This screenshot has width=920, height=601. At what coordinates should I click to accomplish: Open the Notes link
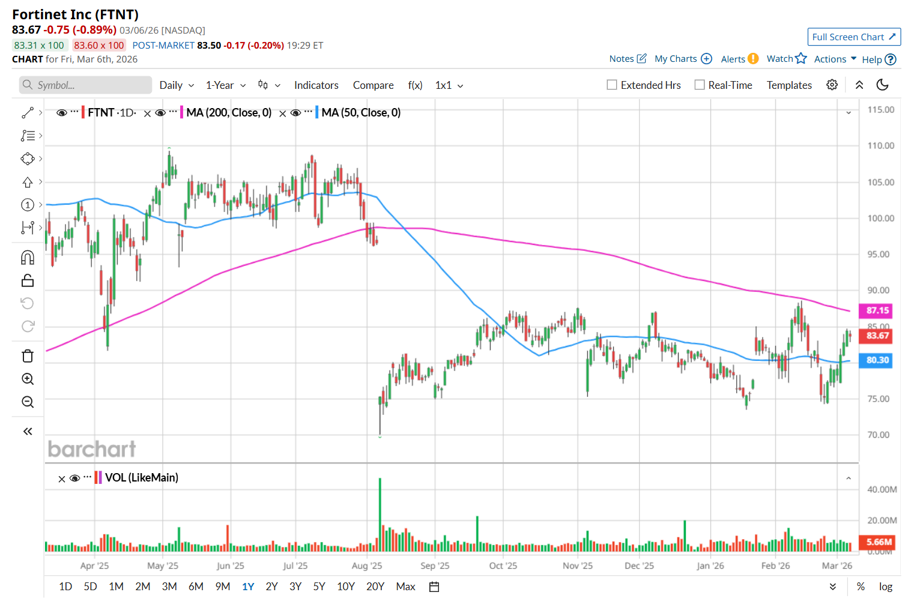click(628, 58)
